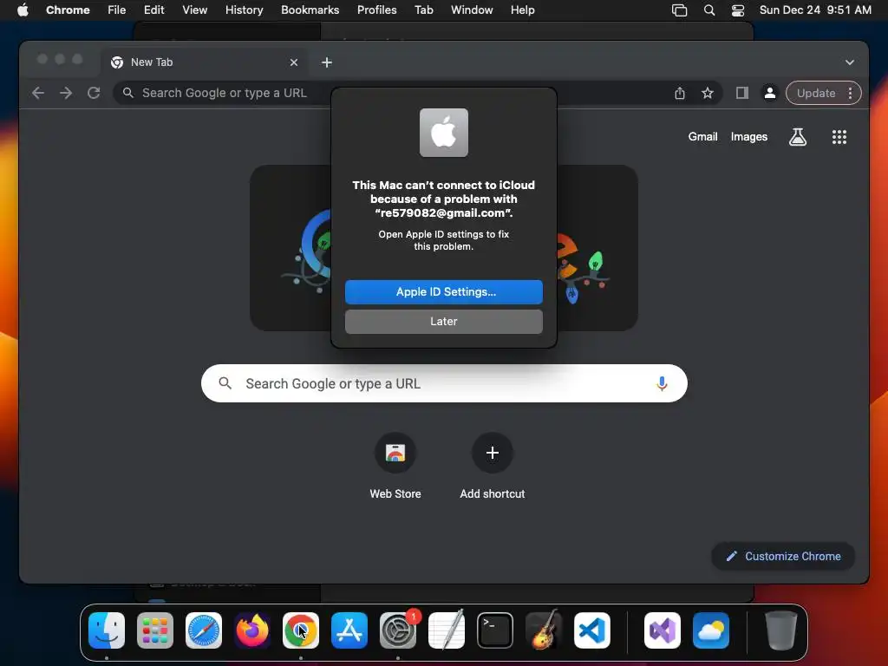Open the Chrome app menu
This screenshot has width=888, height=666.
click(68, 10)
